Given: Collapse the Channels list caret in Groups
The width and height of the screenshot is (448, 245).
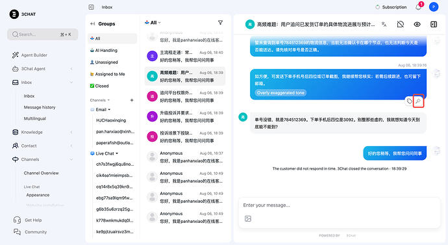Looking at the screenshot, I should tap(108, 100).
